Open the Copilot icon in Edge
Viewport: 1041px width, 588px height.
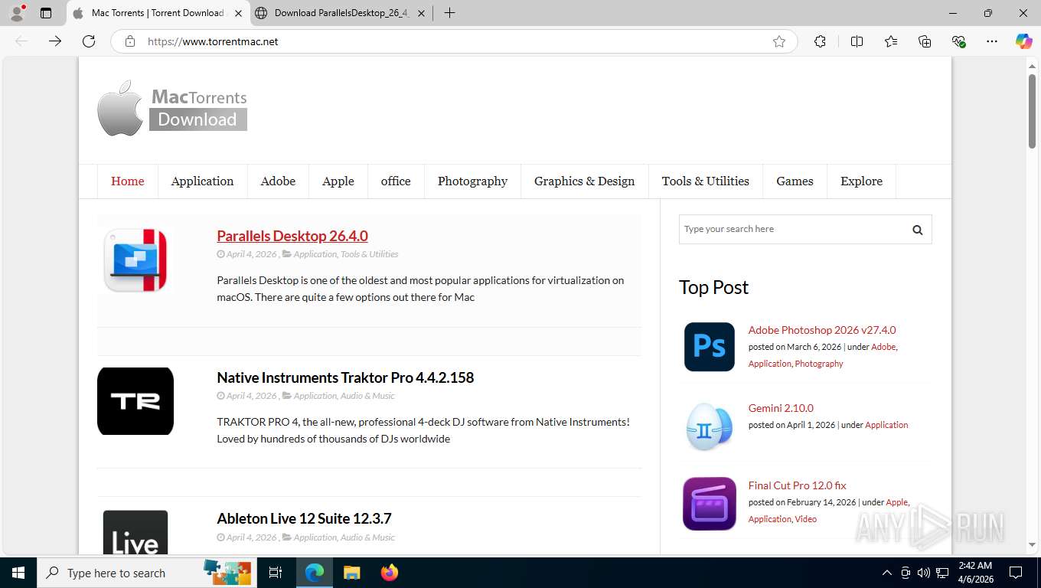click(1024, 41)
